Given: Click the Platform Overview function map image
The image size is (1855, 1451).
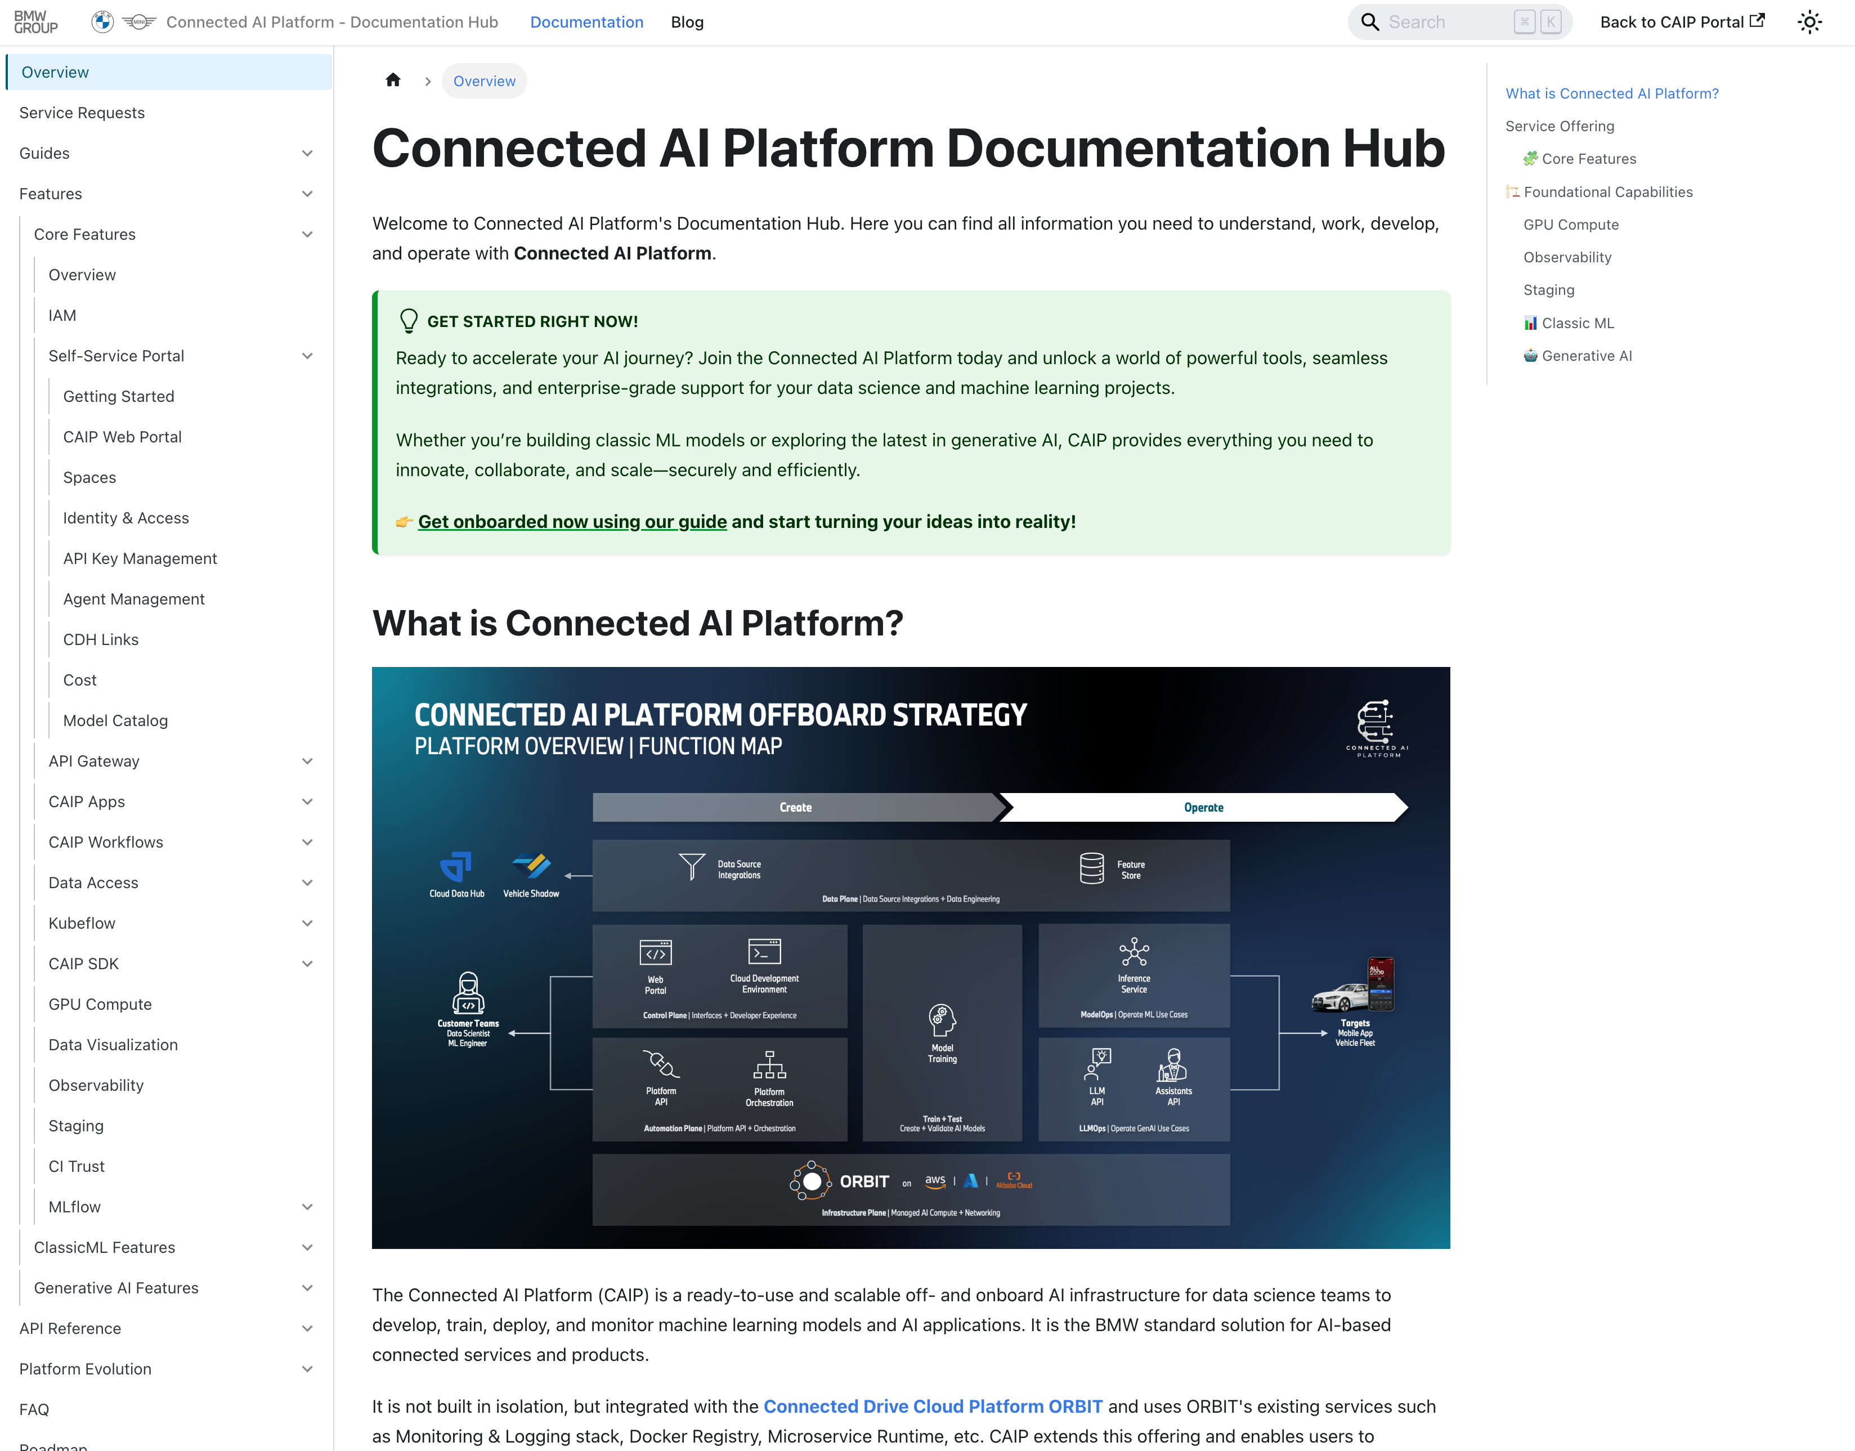Looking at the screenshot, I should 911,959.
